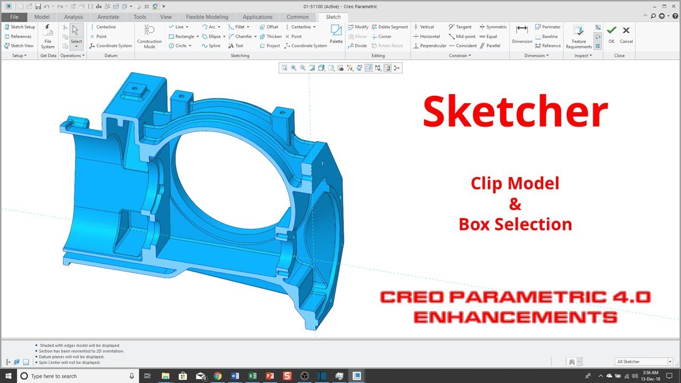The width and height of the screenshot is (681, 383).
Task: Open the File menu
Action: click(14, 17)
